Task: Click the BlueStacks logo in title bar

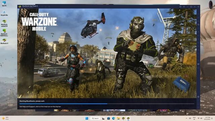Action: pos(20,7)
